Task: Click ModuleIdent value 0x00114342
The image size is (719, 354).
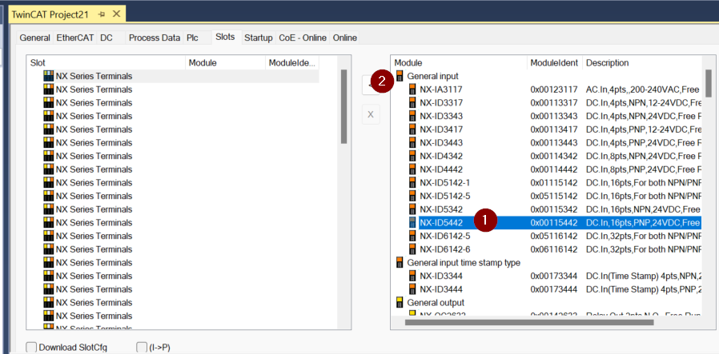Action: coord(554,156)
